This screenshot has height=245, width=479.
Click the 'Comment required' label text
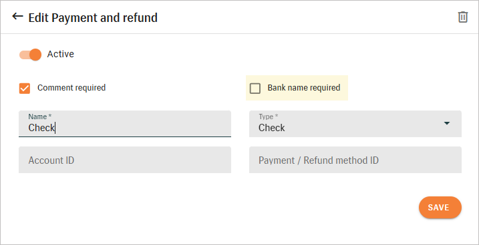click(71, 88)
